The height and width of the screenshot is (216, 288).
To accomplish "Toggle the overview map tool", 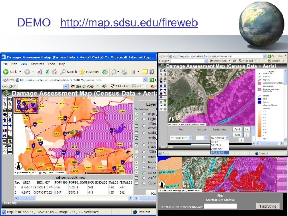I will coord(10,100).
